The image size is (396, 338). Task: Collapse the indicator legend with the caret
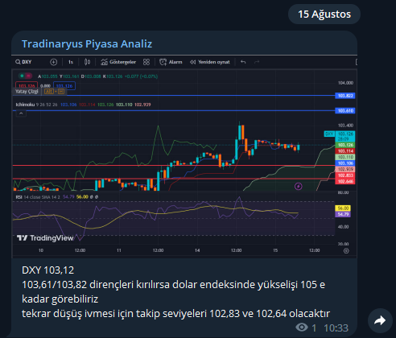point(21,113)
